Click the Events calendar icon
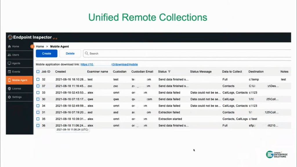 pos(9,72)
